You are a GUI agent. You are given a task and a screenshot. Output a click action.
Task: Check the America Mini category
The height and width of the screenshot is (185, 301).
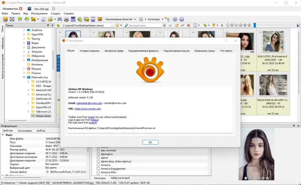[98, 172]
